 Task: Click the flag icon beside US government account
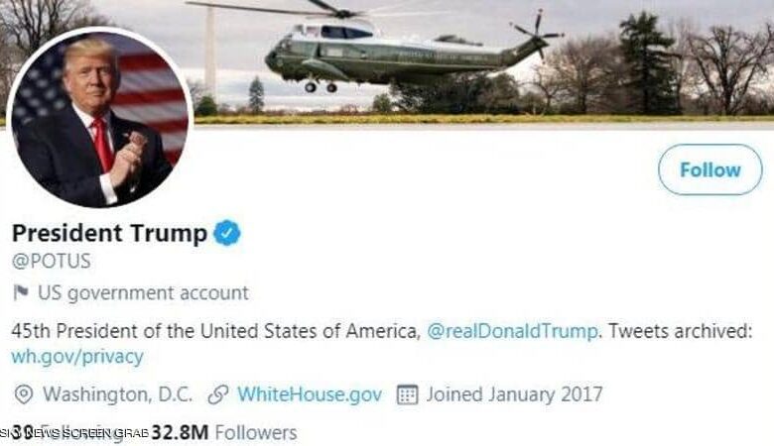pyautogui.click(x=21, y=292)
